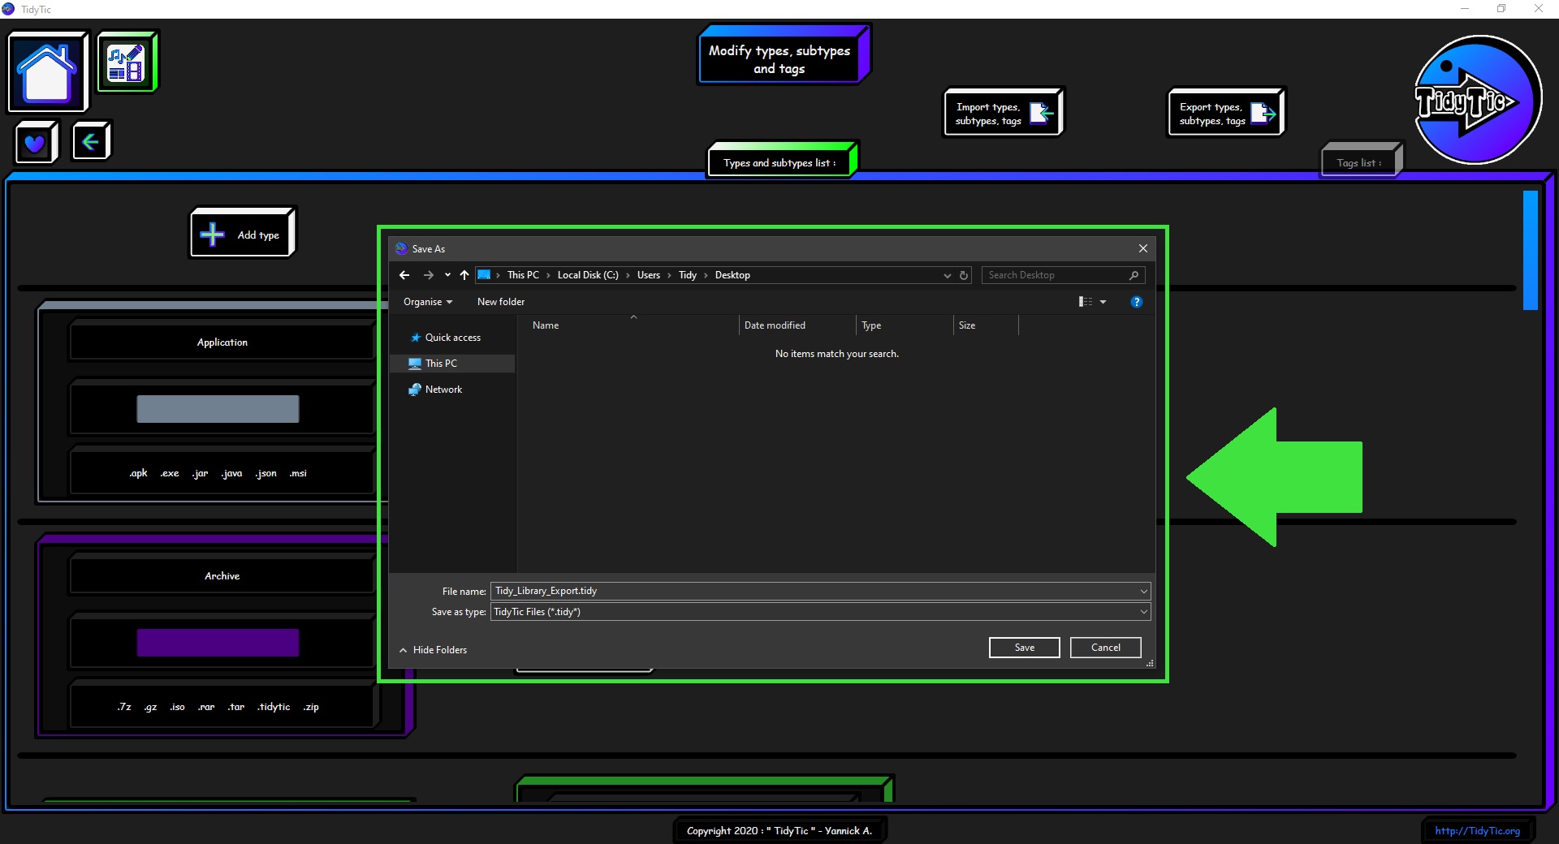The height and width of the screenshot is (844, 1559).
Task: Click the blue heart favorites icon
Action: (x=35, y=144)
